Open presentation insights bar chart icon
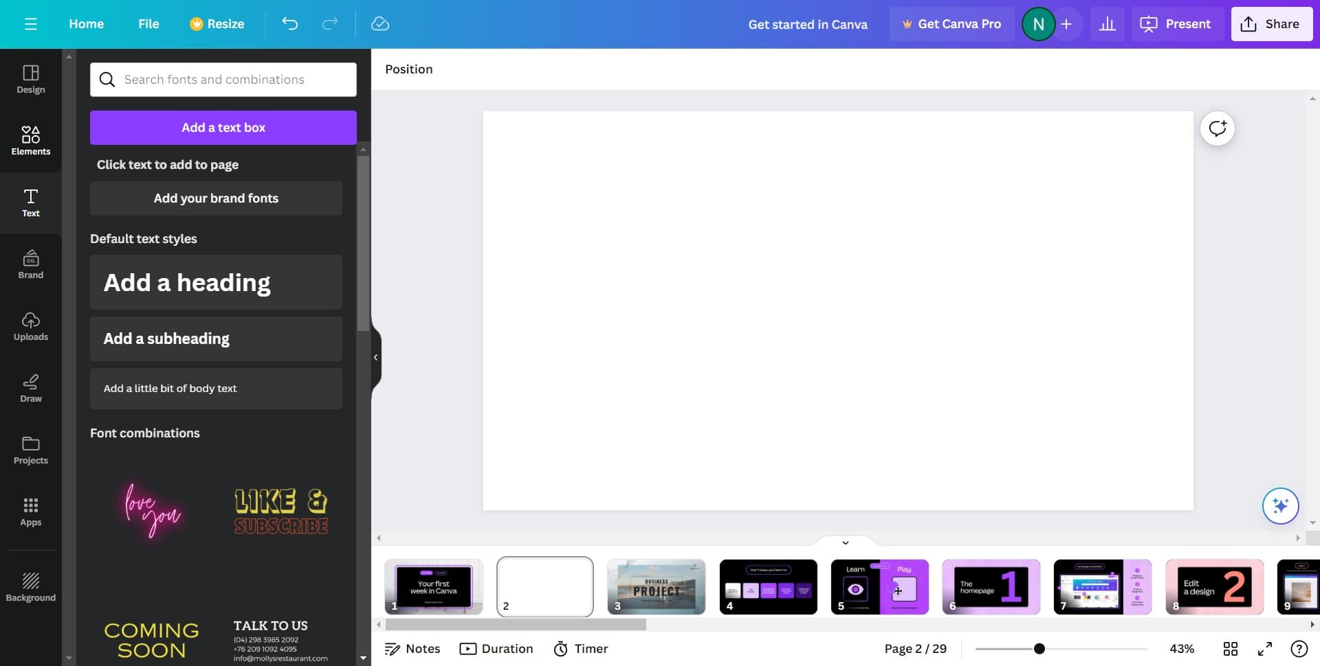 click(x=1107, y=23)
